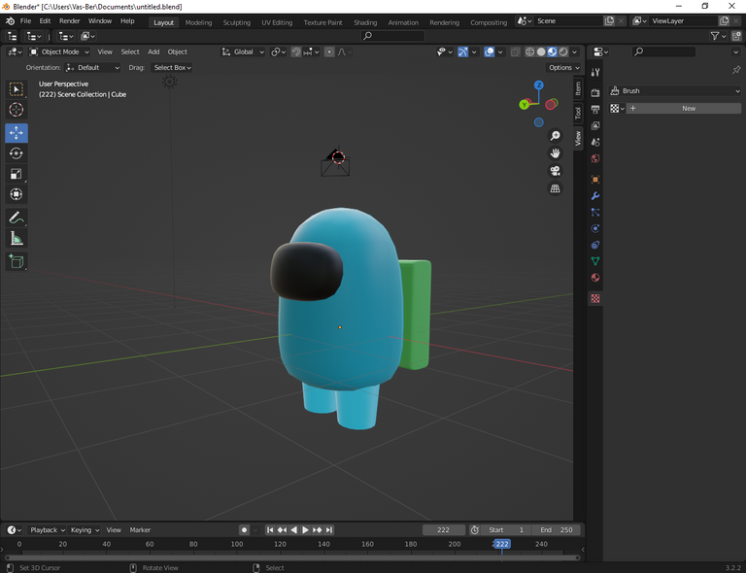The image size is (746, 573).
Task: Toggle viewport overlays
Action: point(490,51)
